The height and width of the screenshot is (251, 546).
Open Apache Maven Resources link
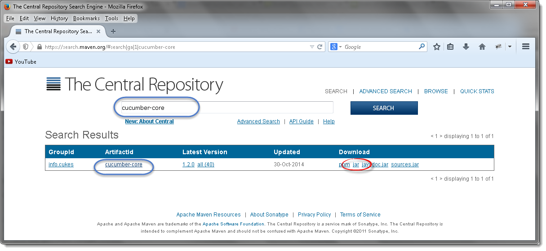point(209,215)
